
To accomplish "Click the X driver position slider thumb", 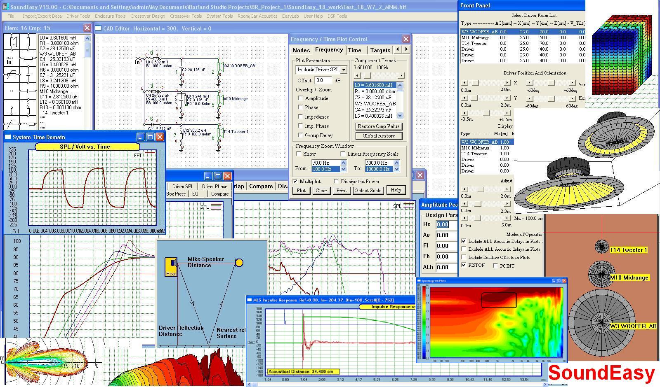I will coord(475,83).
